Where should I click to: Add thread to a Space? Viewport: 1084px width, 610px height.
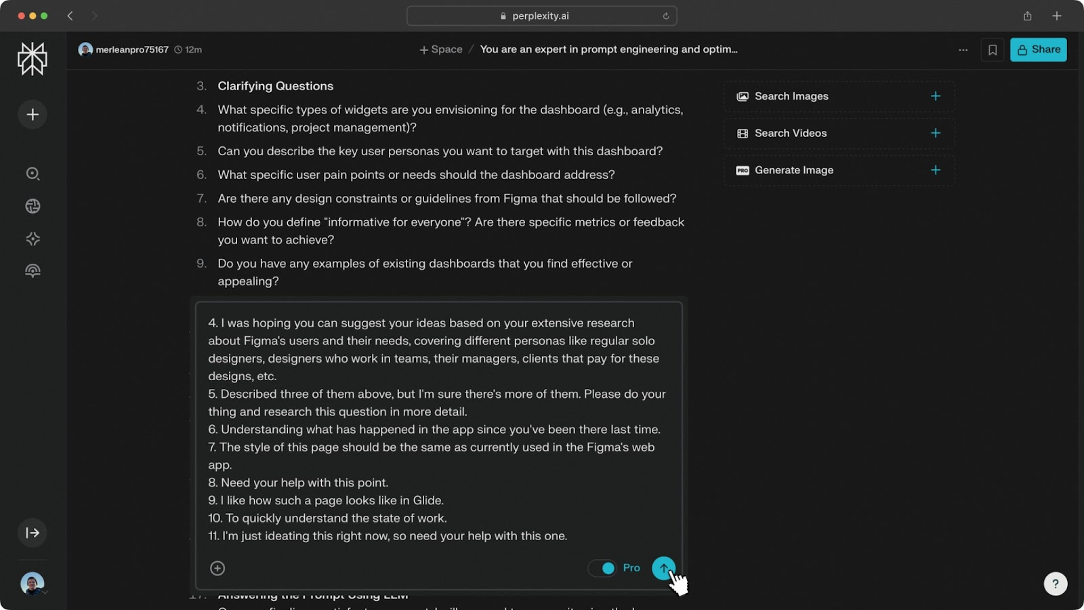click(x=441, y=49)
